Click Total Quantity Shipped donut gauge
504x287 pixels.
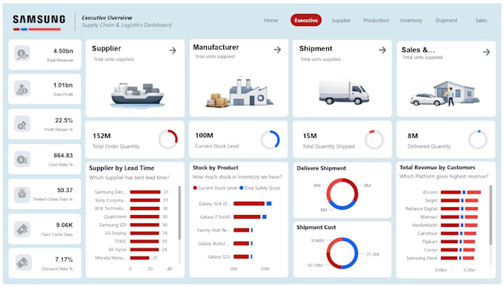click(x=374, y=139)
